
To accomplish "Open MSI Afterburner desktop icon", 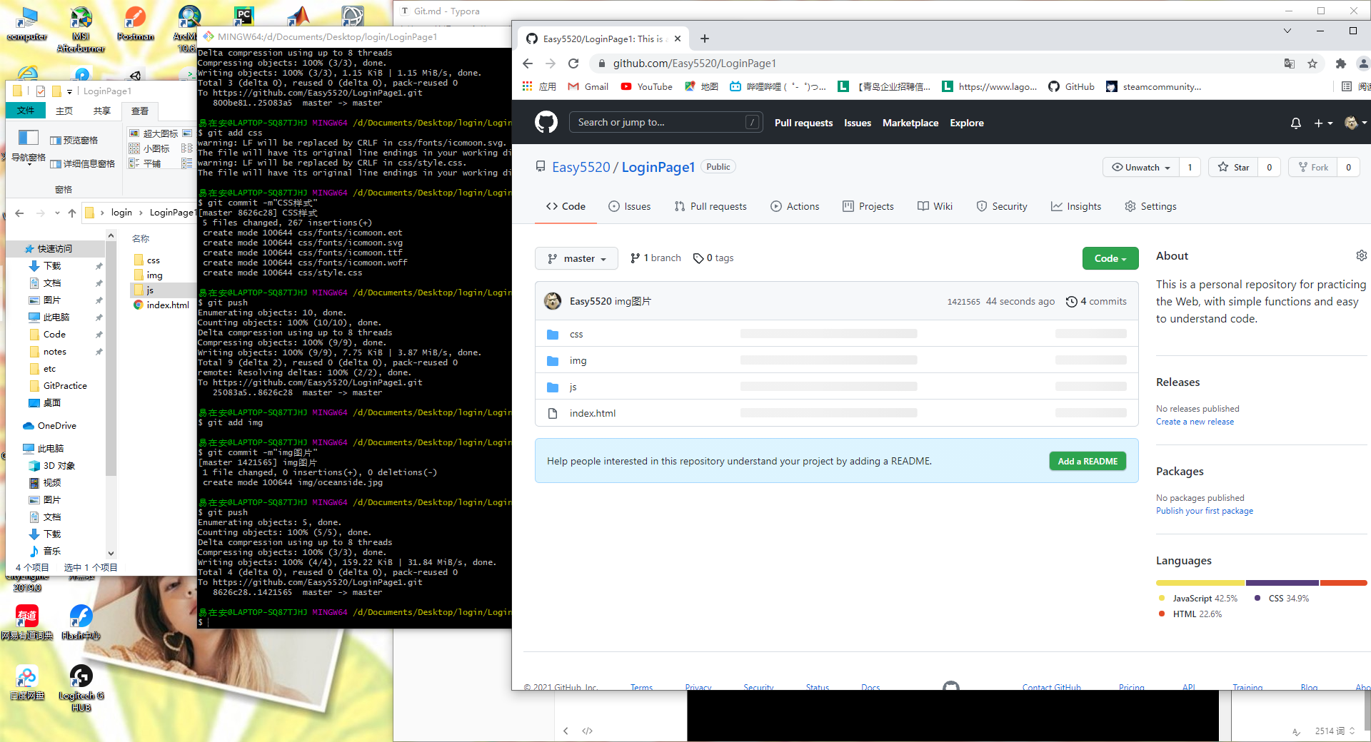I will tap(81, 29).
